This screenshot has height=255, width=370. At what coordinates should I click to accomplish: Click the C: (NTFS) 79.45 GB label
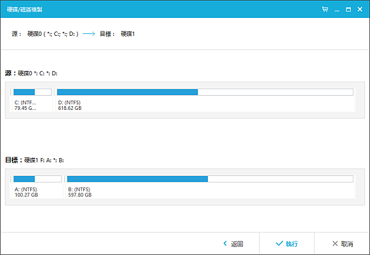26,104
